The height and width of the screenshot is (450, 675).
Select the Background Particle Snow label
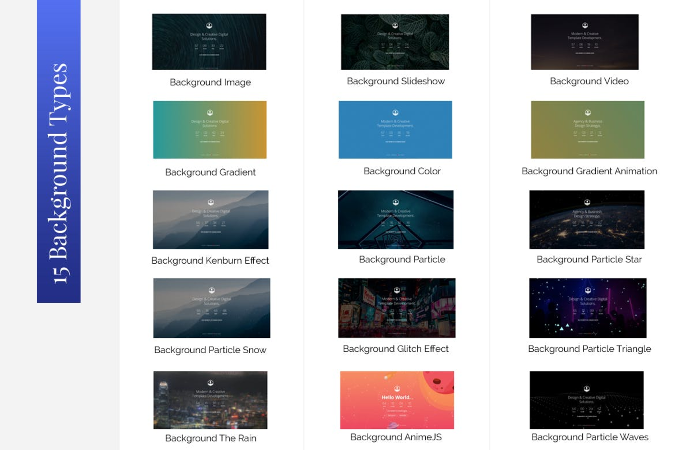click(210, 350)
